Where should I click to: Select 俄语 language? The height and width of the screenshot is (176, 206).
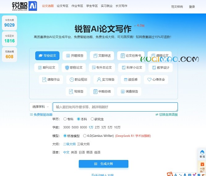pyautogui.click(x=97, y=152)
